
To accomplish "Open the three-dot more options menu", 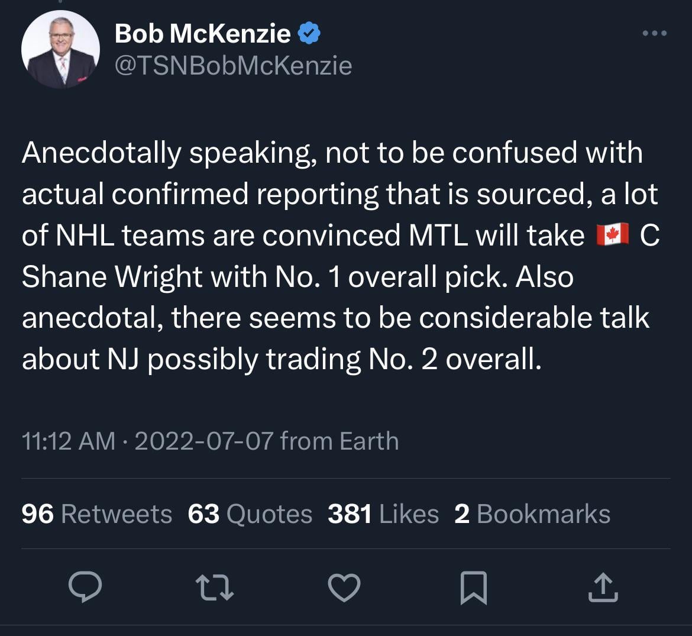I will (655, 34).
